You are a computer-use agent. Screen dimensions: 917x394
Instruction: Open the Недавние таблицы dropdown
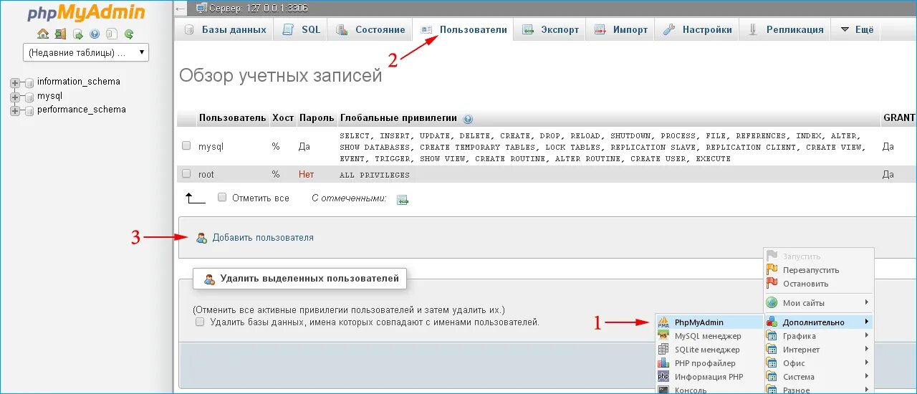tap(86, 52)
